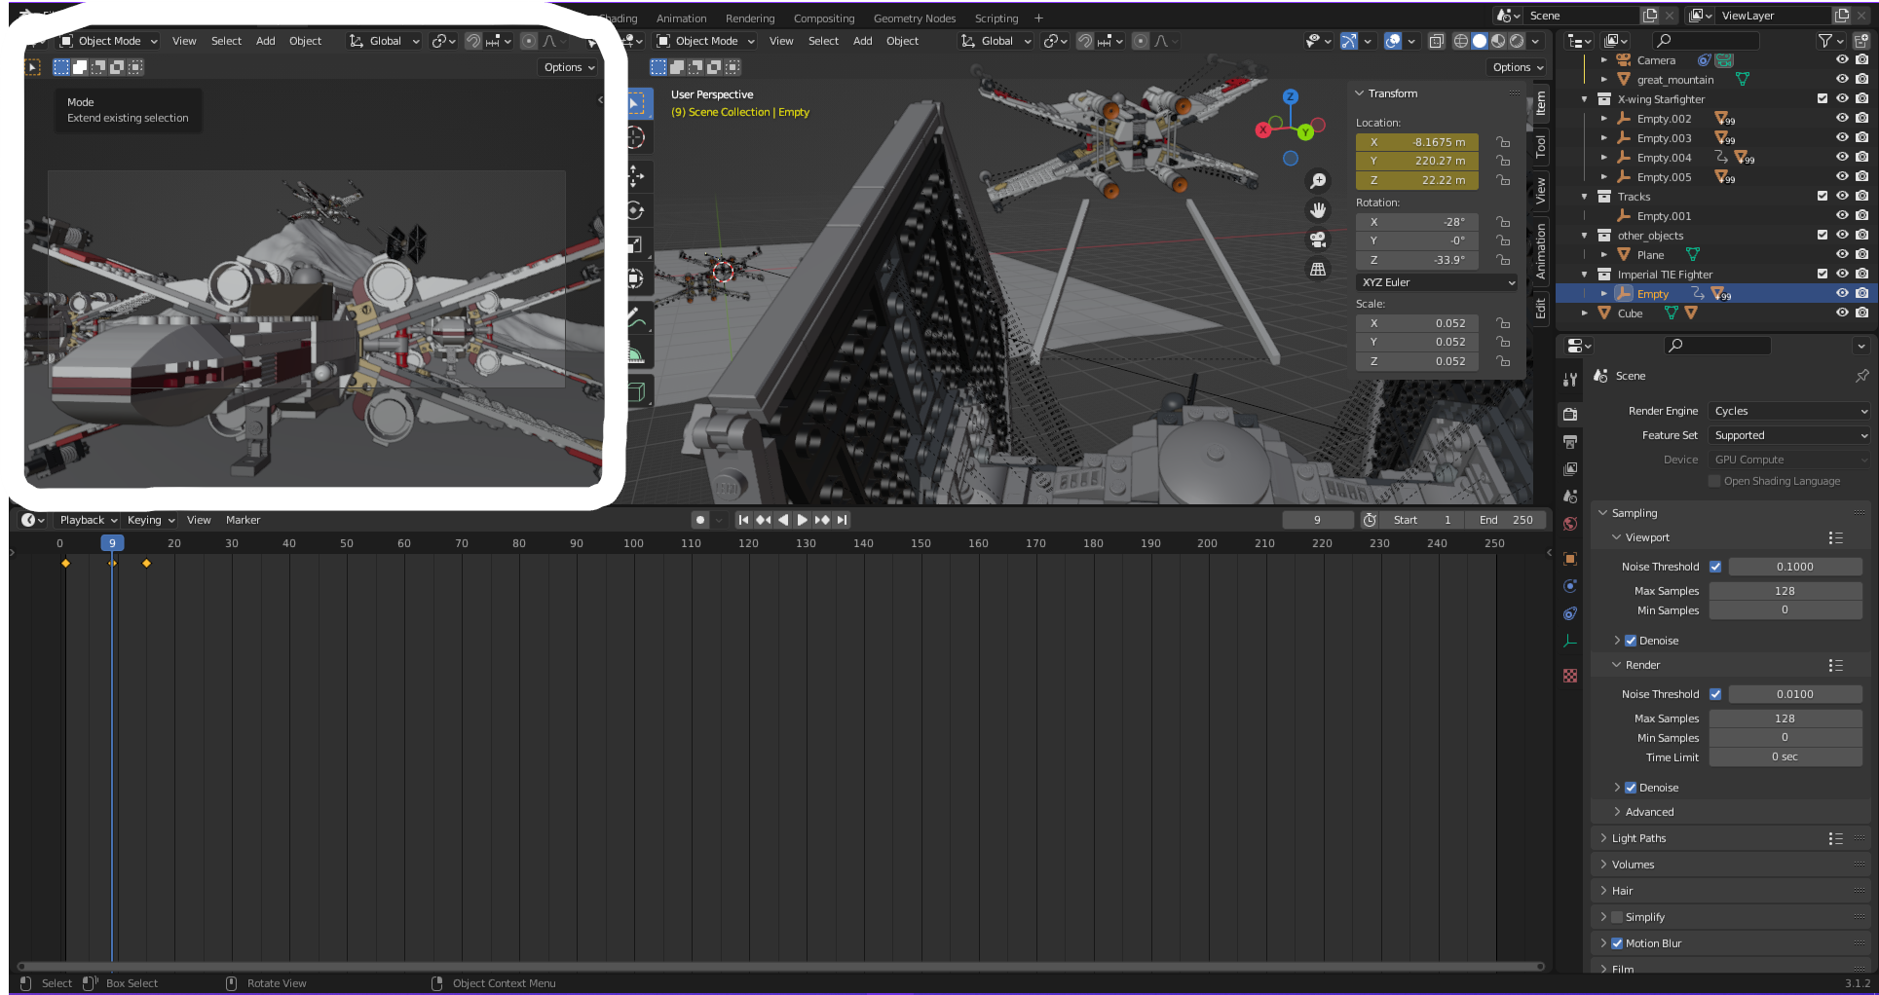Open the View Layer properties tab icon
This screenshot has width=1879, height=995.
click(1570, 469)
